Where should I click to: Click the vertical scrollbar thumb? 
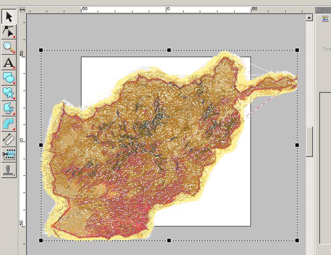click(309, 141)
